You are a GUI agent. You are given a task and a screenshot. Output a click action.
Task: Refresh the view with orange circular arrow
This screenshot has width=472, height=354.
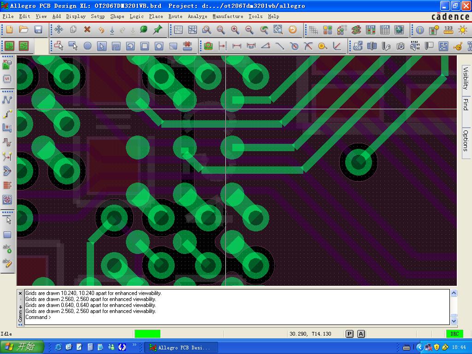tap(293, 29)
